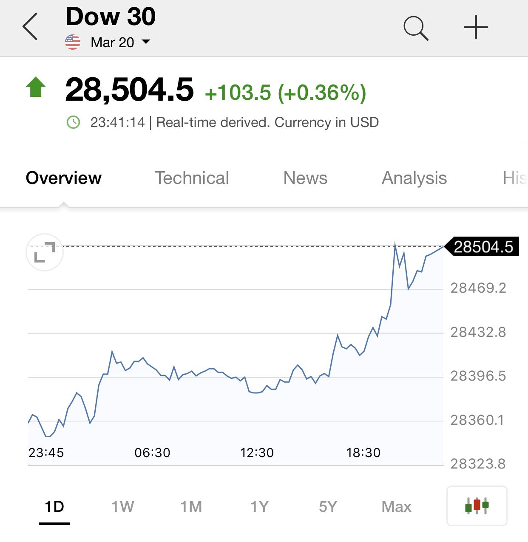The height and width of the screenshot is (542, 528).
Task: Open the Technical tab
Action: (192, 178)
